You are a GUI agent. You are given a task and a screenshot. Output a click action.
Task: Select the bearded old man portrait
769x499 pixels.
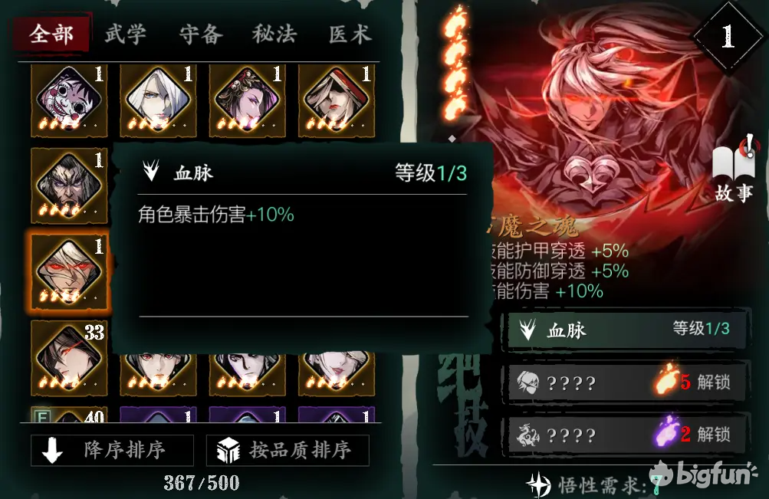click(x=69, y=185)
